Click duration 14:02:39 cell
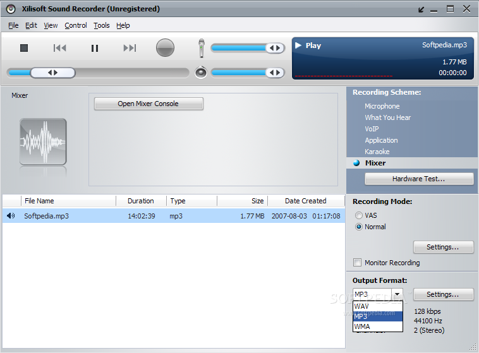 pyautogui.click(x=142, y=216)
